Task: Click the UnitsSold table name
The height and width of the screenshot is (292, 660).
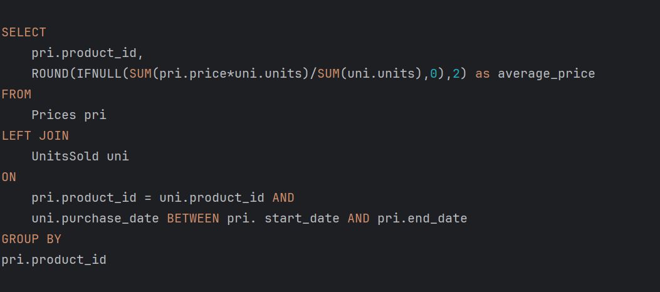Action: pyautogui.click(x=65, y=156)
